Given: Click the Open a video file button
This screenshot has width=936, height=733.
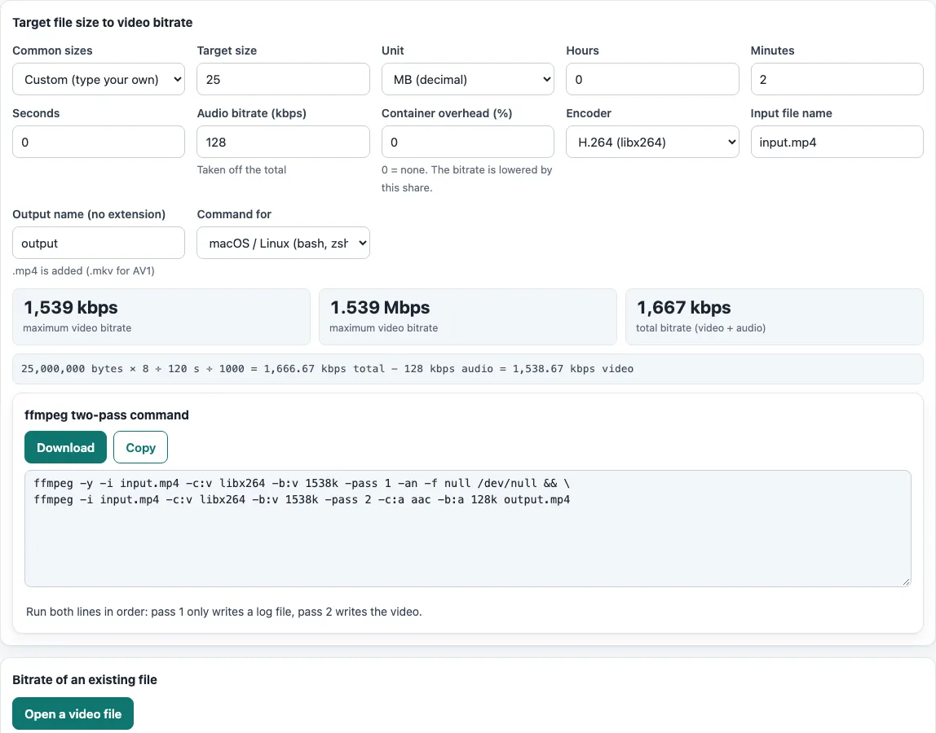Looking at the screenshot, I should 73,714.
